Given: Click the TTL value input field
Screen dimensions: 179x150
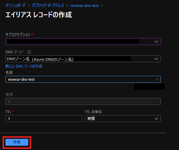Looking at the screenshot, I should point(44,119).
